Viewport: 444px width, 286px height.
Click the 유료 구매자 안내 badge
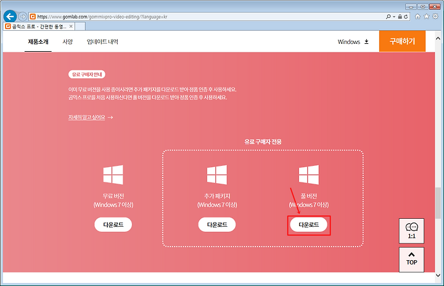(87, 75)
